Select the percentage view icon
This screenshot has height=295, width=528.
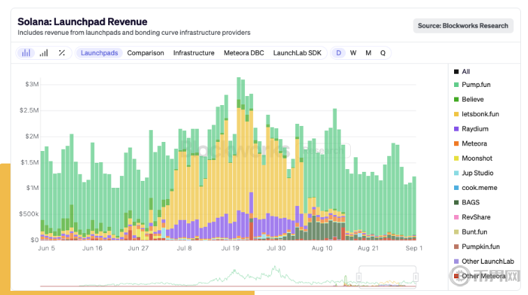[61, 53]
